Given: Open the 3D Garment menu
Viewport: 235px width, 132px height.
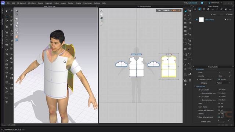Looking at the screenshot, I should [x=21, y=3].
